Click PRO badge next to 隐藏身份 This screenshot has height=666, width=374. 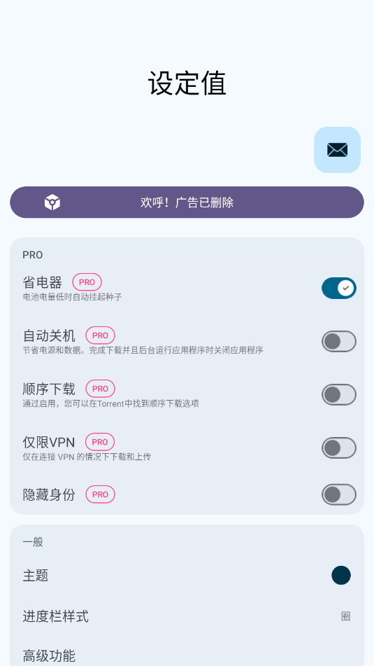[101, 494]
